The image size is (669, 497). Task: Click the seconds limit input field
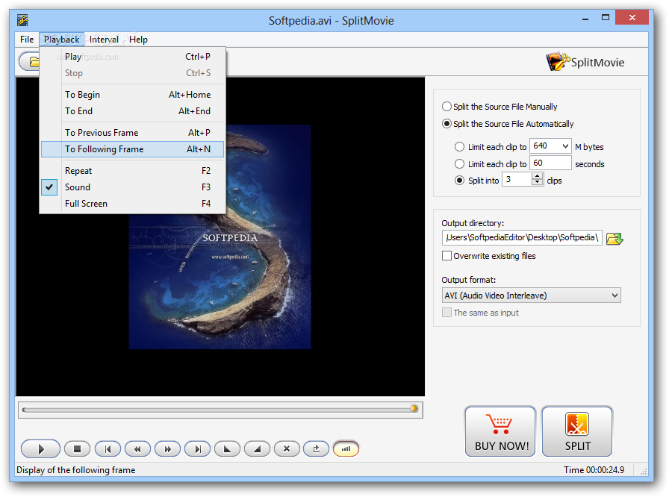pyautogui.click(x=550, y=163)
